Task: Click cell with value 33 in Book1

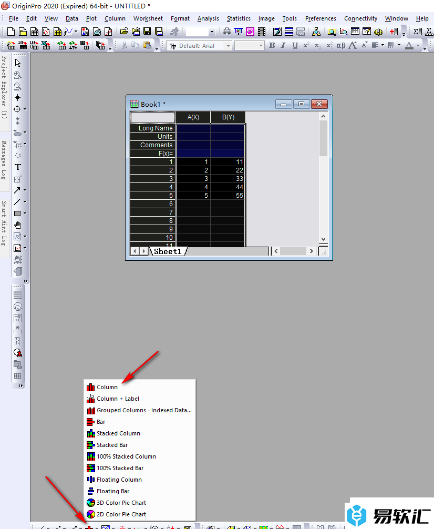Action: [228, 178]
